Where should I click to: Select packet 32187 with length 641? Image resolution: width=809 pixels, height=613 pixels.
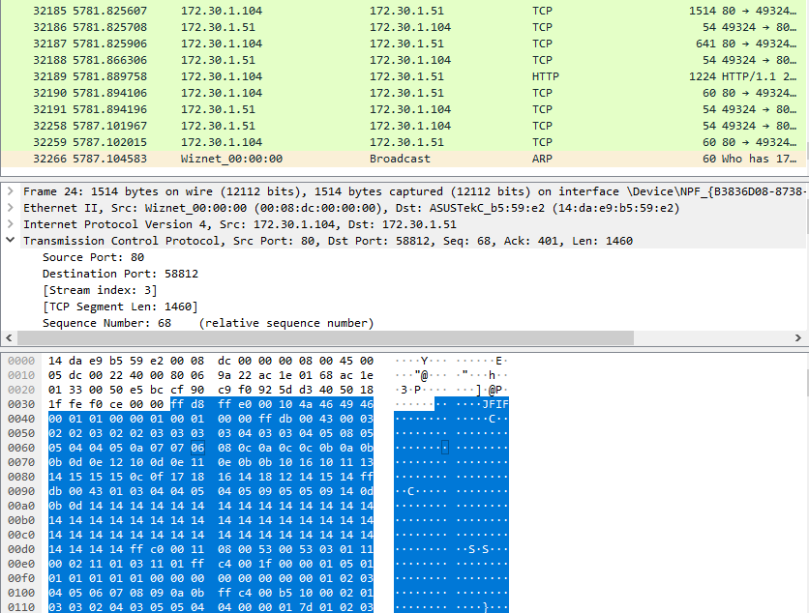point(404,44)
